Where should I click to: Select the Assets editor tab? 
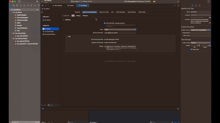tap(70, 5)
